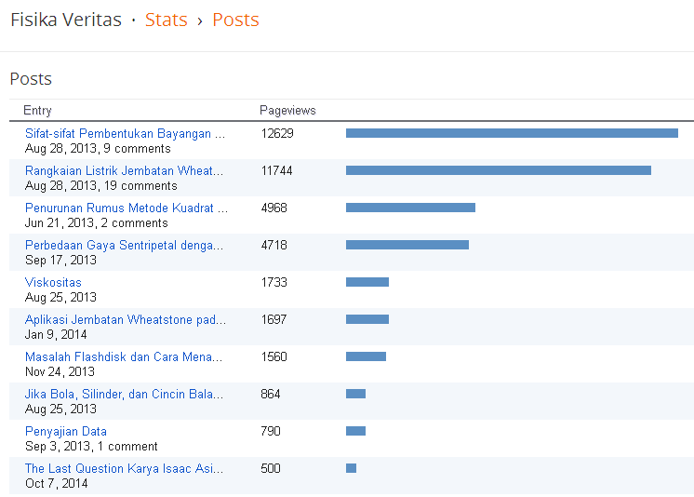Screen dimensions: 694x497
Task: Click the Pageviews column header
Action: pyautogui.click(x=287, y=111)
